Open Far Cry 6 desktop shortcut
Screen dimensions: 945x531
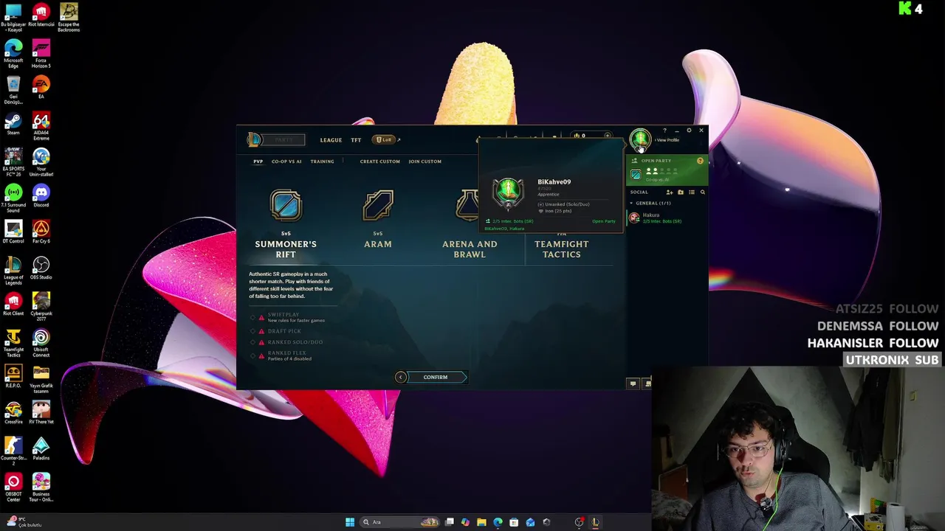click(x=41, y=232)
